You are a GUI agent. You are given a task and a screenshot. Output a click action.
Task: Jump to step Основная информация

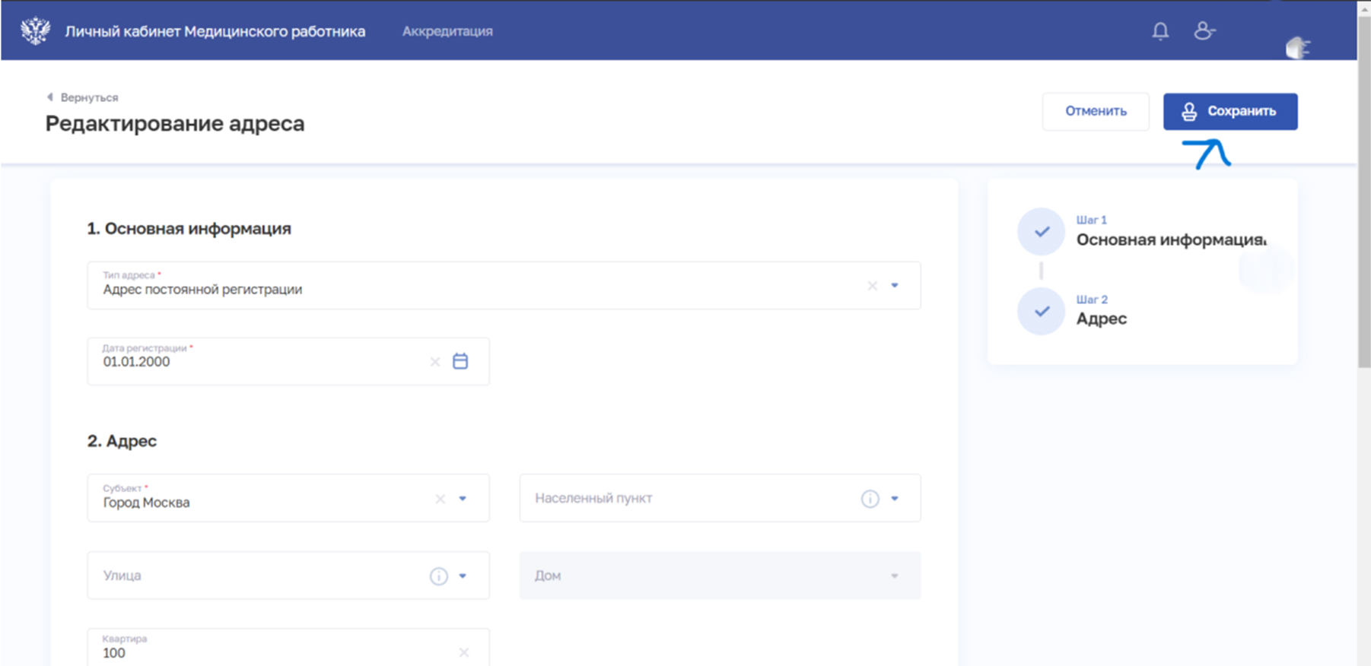(x=1171, y=239)
